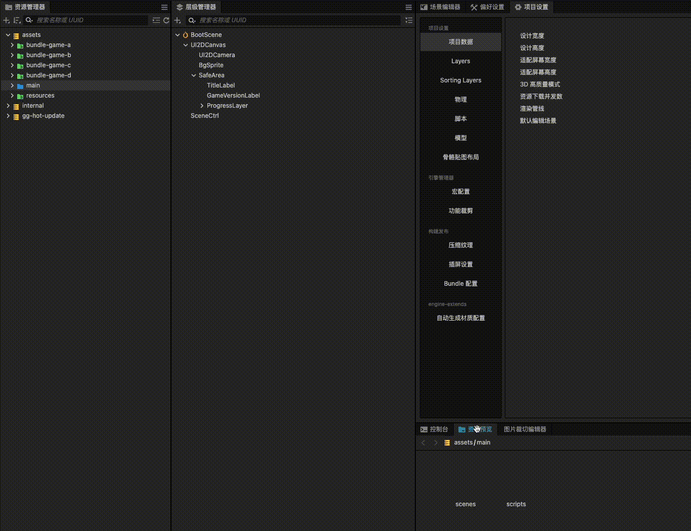The image size is (691, 531).
Task: Open the 模型 settings section
Action: coord(461,138)
